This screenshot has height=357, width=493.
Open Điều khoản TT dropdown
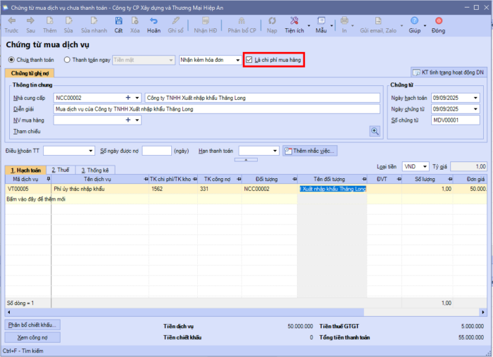(x=91, y=151)
